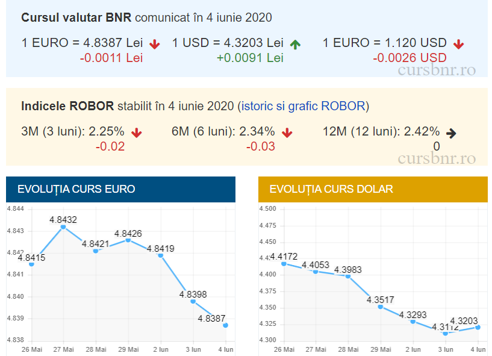
Task: Open the 'istoric si grafic ROBOR' link
Action: pyautogui.click(x=304, y=107)
